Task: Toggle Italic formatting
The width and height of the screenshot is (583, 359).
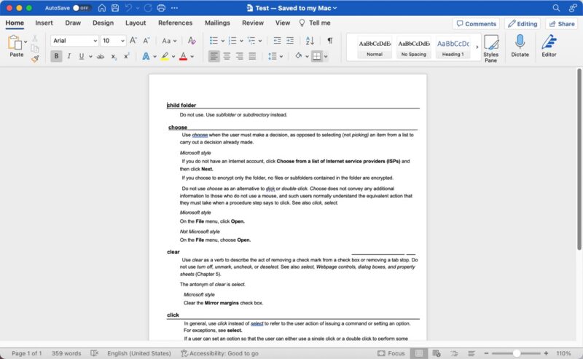Action: tap(69, 56)
